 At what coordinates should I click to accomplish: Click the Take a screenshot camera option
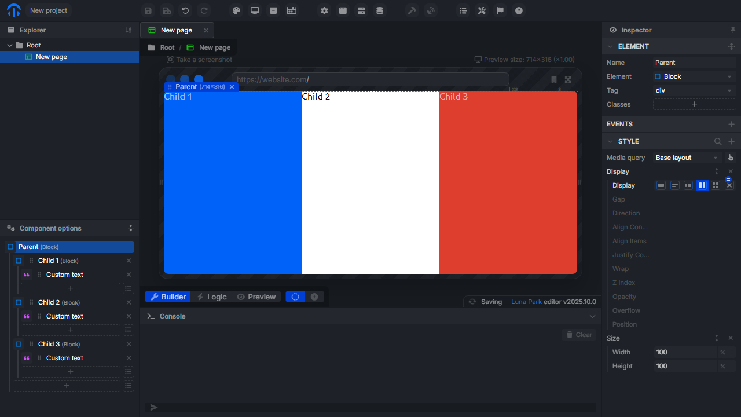click(200, 59)
